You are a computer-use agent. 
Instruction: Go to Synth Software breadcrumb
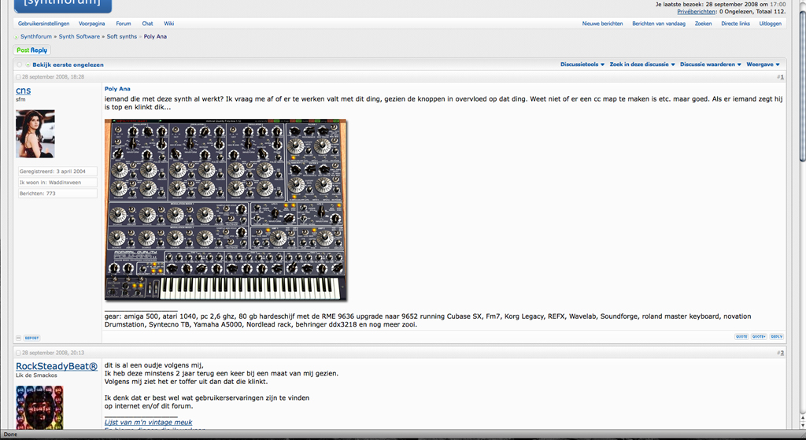[x=79, y=36]
